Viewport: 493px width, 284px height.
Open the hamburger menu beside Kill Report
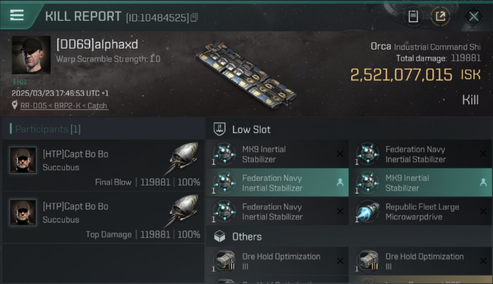17,16
